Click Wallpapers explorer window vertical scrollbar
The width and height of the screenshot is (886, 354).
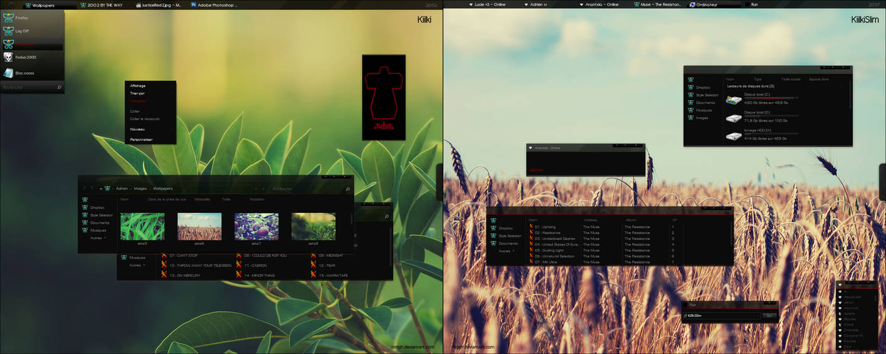click(x=351, y=217)
